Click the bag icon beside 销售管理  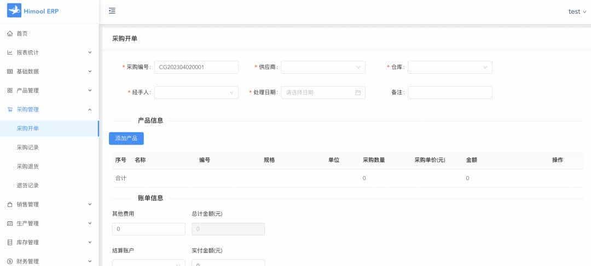click(10, 204)
